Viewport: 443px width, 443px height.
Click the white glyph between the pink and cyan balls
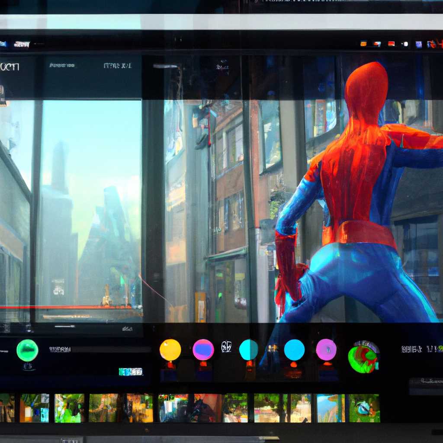[x=226, y=347]
